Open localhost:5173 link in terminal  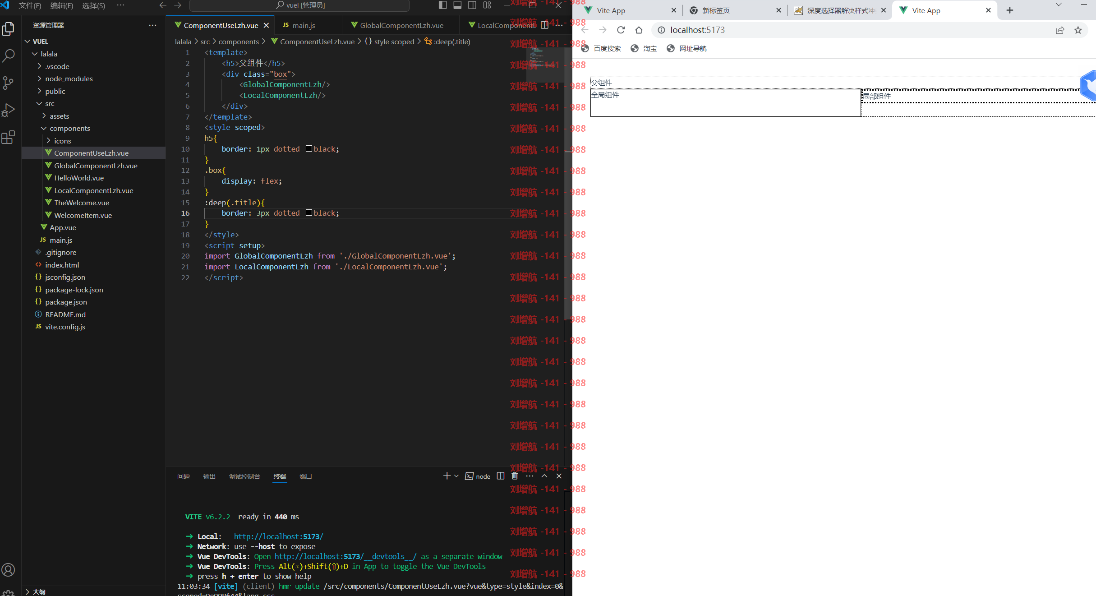pos(278,536)
